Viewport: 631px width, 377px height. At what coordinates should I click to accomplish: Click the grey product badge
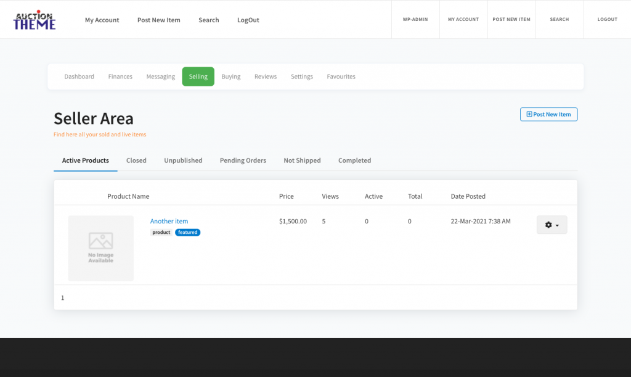(161, 233)
